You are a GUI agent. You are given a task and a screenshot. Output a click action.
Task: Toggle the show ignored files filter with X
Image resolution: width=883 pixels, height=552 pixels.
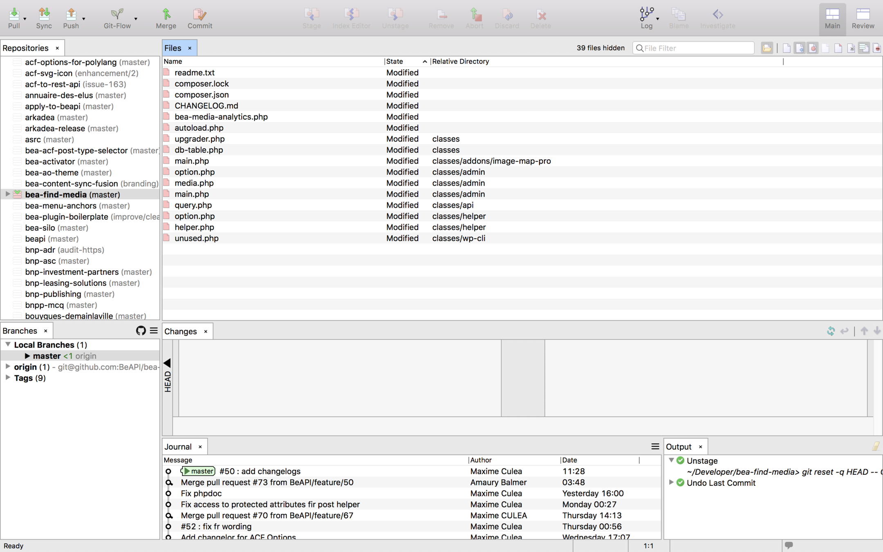pos(851,48)
